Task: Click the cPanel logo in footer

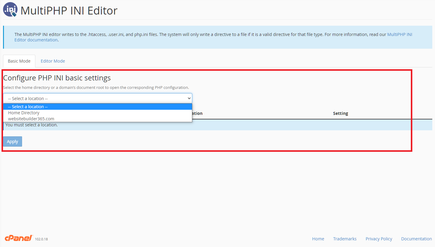Action: 19,238
